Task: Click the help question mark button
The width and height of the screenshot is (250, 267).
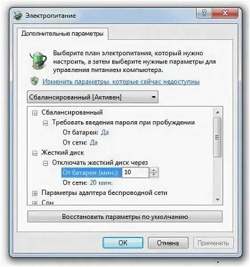Action: pyautogui.click(x=204, y=13)
